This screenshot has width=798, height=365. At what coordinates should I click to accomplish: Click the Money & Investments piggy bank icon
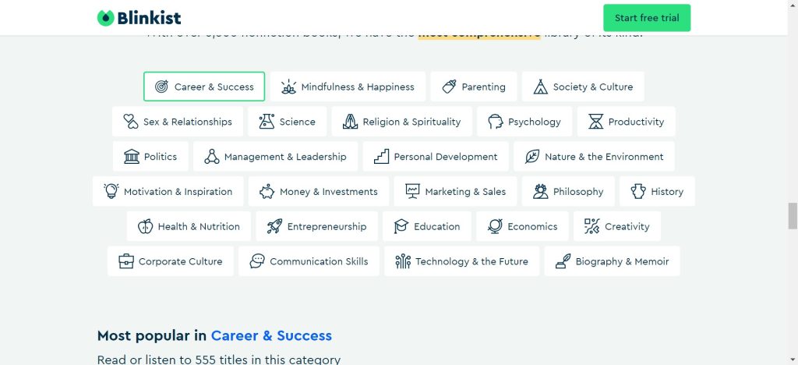[267, 192]
